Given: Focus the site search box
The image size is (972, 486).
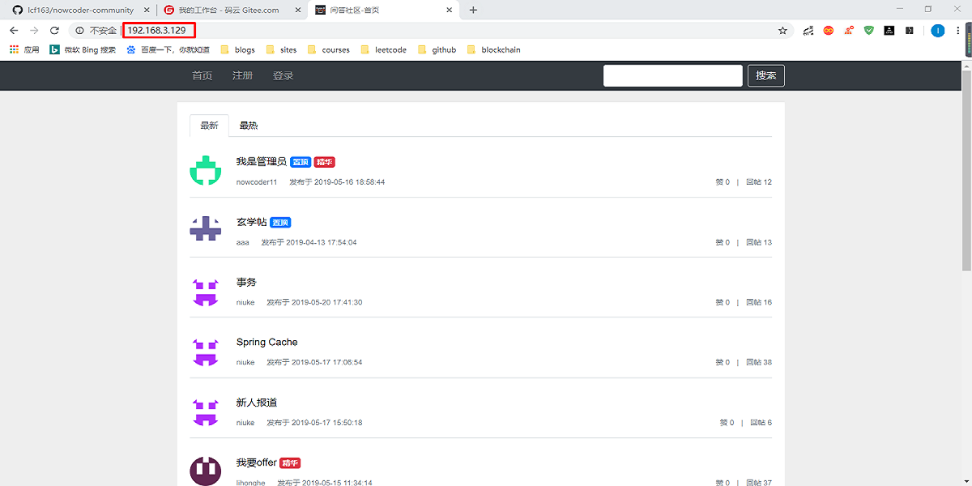Looking at the screenshot, I should click(673, 75).
